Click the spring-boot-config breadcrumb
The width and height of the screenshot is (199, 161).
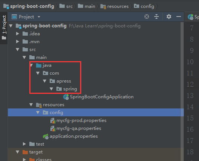[x=29, y=6]
